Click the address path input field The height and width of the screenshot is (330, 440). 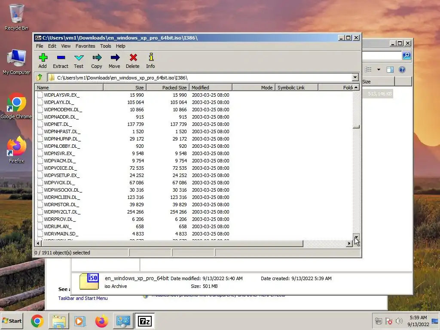[199, 77]
